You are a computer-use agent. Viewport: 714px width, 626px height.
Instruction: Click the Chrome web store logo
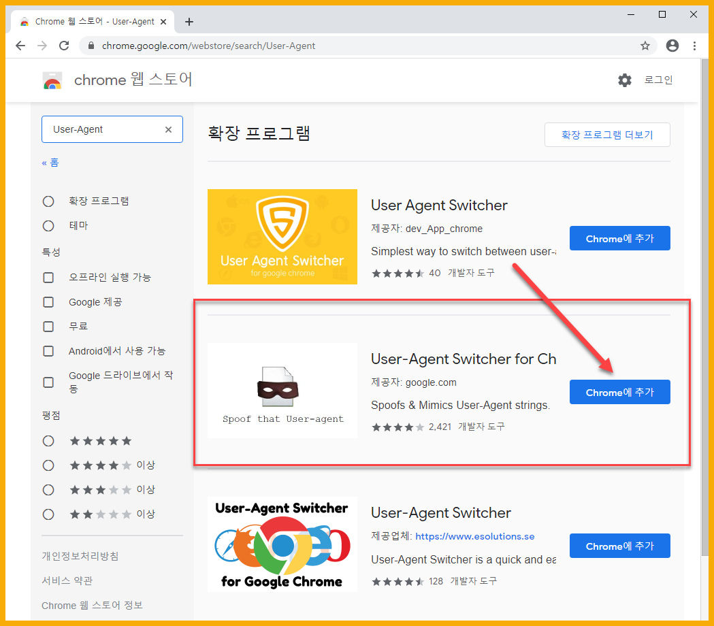click(52, 80)
